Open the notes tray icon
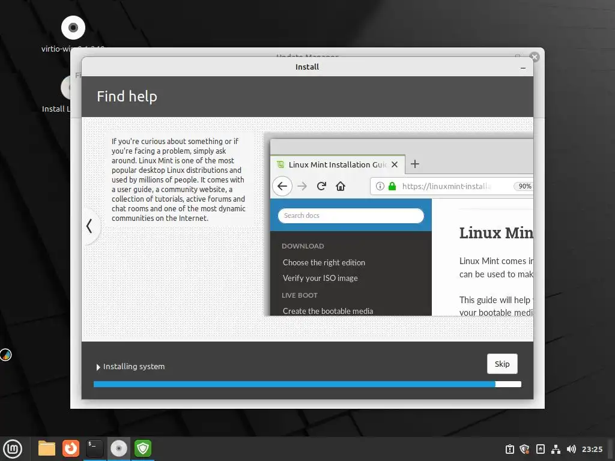 [x=540, y=449]
